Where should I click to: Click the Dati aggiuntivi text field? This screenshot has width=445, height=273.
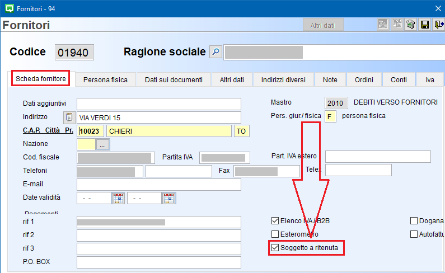(158, 104)
